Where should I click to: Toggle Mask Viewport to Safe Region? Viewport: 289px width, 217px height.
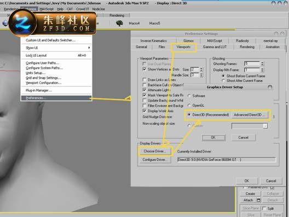144,95
